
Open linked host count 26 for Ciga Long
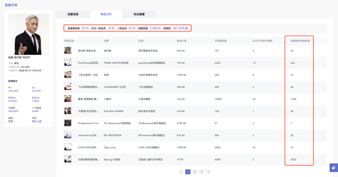coord(254,147)
